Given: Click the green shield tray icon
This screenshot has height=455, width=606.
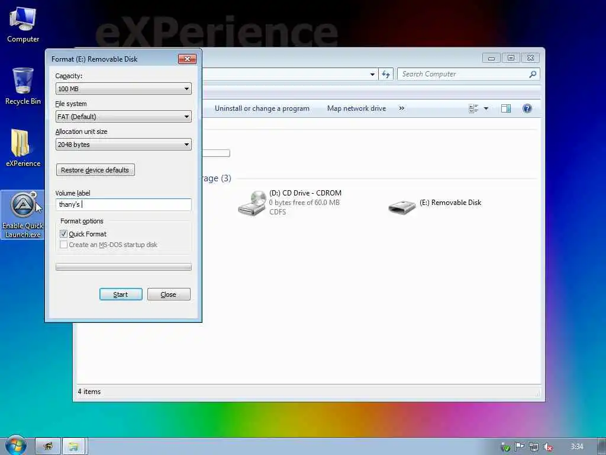Looking at the screenshot, I should 505,447.
